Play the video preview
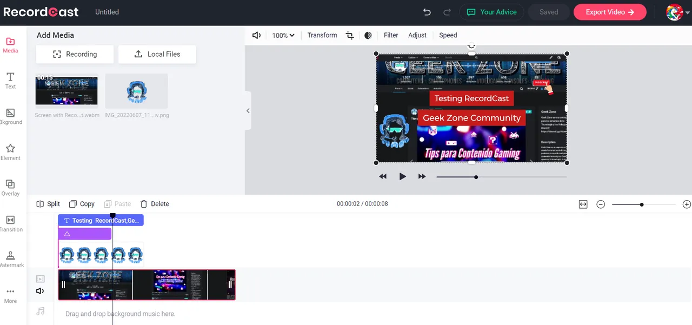This screenshot has height=325, width=692. point(402,176)
